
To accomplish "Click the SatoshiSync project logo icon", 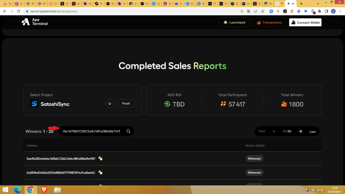I will (x=34, y=104).
